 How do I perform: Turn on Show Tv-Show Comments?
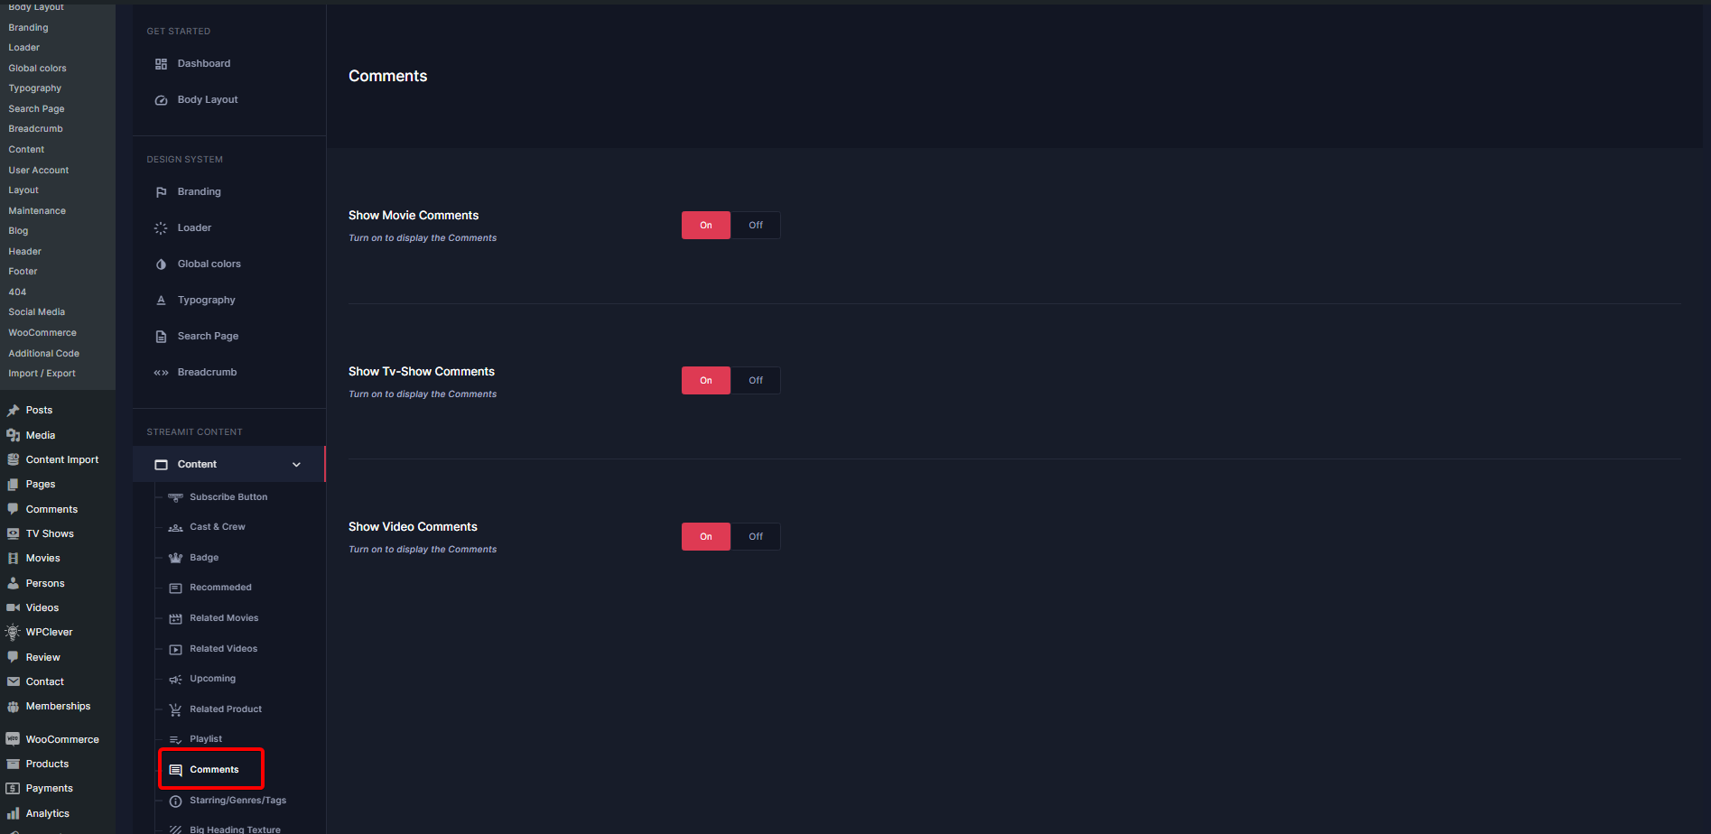coord(706,381)
